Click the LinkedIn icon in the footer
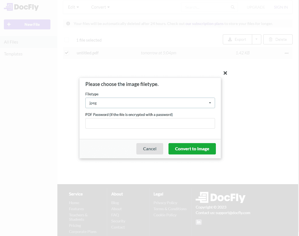Viewport: 299px width, 236px height. 199,222
